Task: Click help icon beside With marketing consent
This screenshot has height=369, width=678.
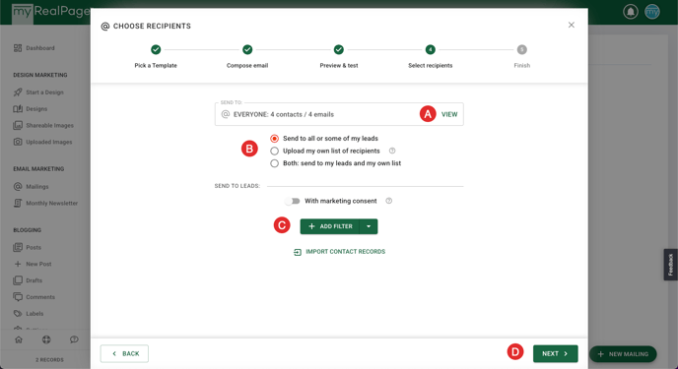Action: click(388, 201)
